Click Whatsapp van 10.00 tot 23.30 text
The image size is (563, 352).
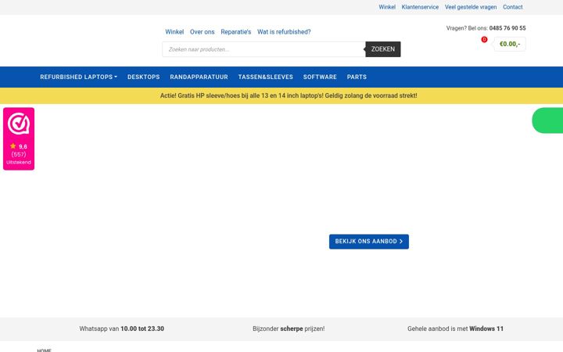121,329
